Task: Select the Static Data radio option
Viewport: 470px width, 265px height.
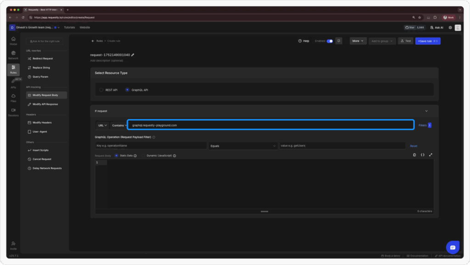Action: pos(116,156)
